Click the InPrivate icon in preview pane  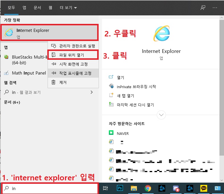click(111, 86)
